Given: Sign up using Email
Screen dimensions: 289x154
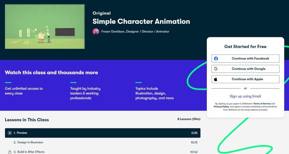Looking at the screenshot, I should point(245,96).
